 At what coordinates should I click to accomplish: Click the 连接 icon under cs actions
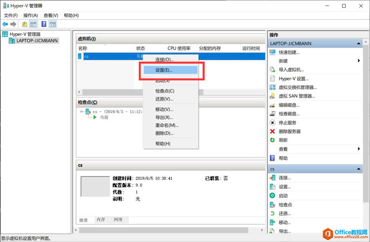point(272,178)
